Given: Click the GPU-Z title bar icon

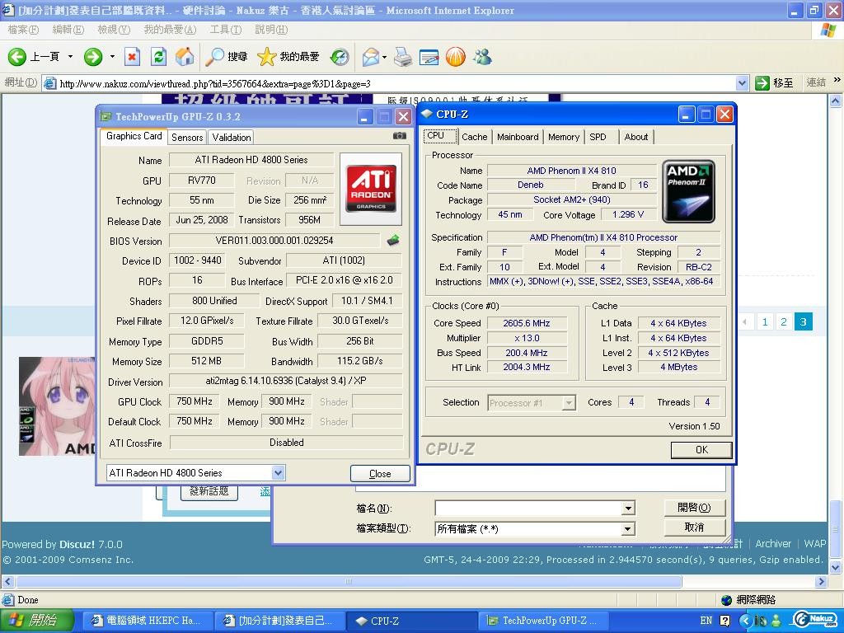Looking at the screenshot, I should pos(106,116).
